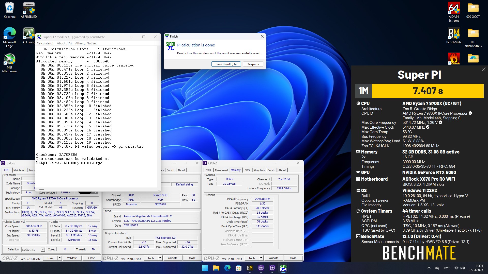488x274 pixels.
Task: Open Edge browser from the taskbar
Action: click(x=227, y=268)
